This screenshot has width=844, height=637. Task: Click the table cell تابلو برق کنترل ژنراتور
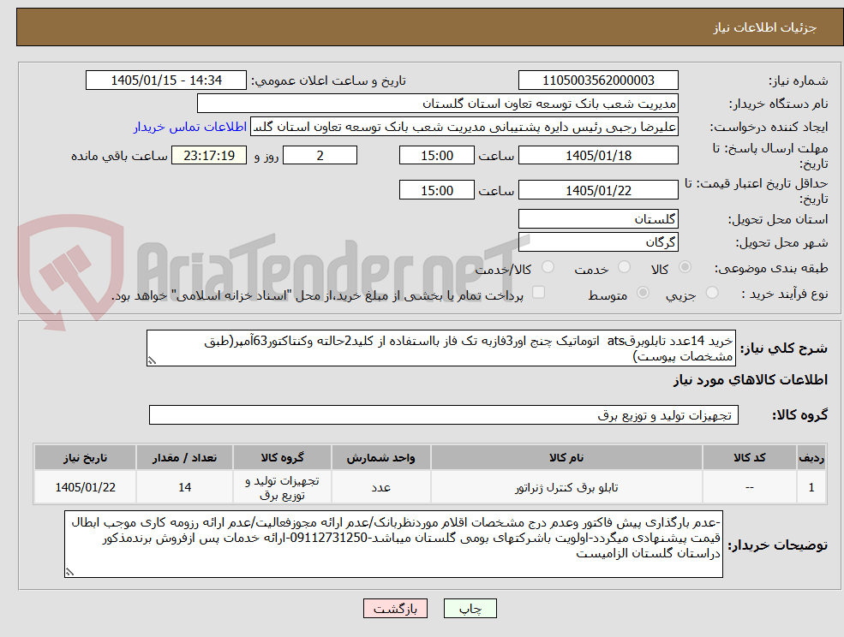click(566, 487)
